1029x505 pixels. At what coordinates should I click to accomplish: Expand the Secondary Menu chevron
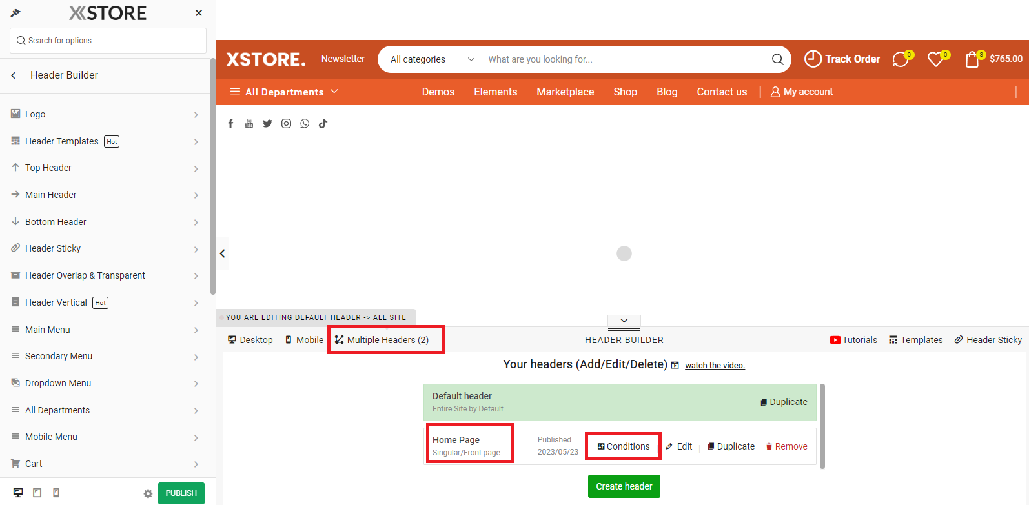[x=196, y=357]
